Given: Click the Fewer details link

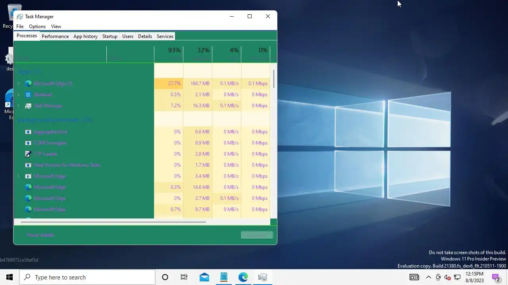Looking at the screenshot, I should pos(40,235).
